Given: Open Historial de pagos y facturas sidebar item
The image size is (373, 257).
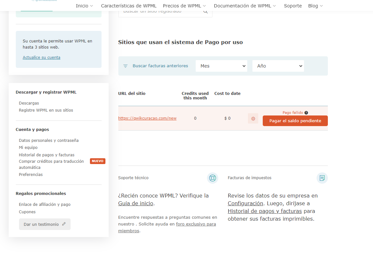Looking at the screenshot, I should (x=47, y=155).
